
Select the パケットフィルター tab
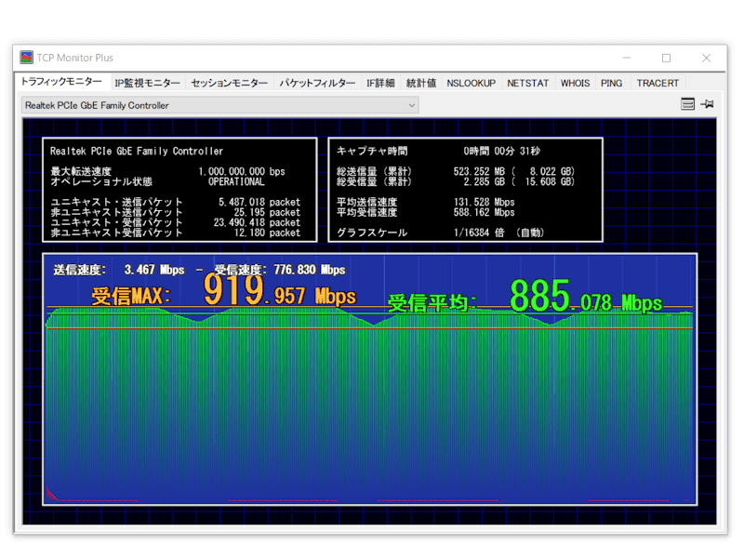[x=317, y=83]
